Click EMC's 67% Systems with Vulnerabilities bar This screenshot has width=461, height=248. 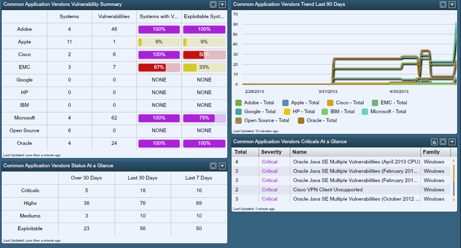(x=159, y=67)
